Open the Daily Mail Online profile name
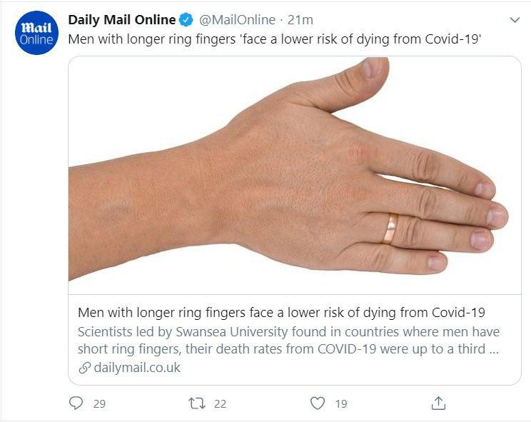The height and width of the screenshot is (422, 531). [x=122, y=20]
